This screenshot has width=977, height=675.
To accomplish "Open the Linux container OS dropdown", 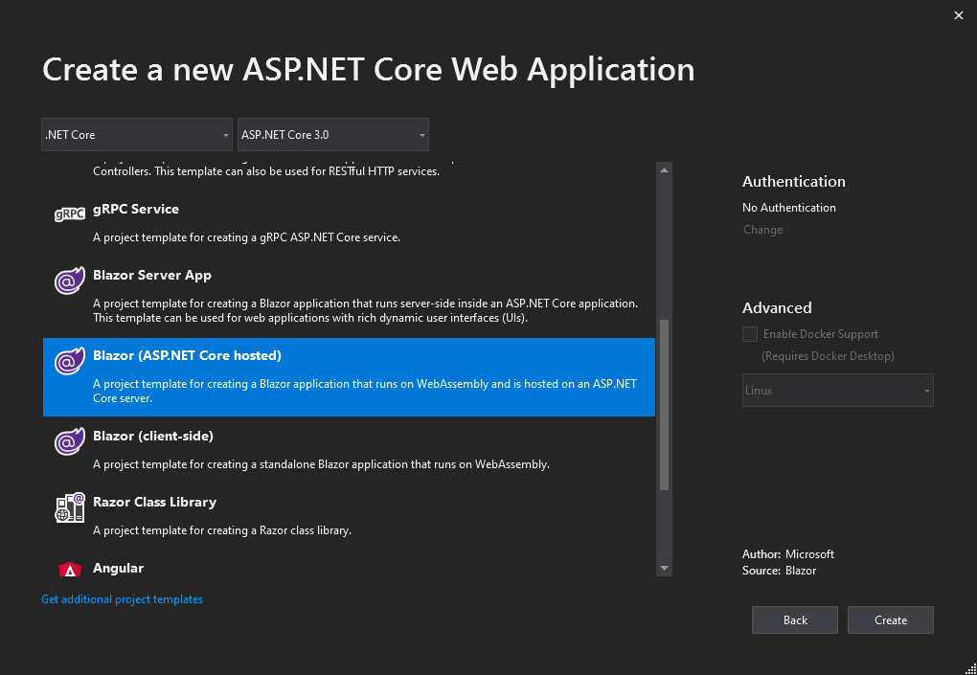I will click(837, 391).
